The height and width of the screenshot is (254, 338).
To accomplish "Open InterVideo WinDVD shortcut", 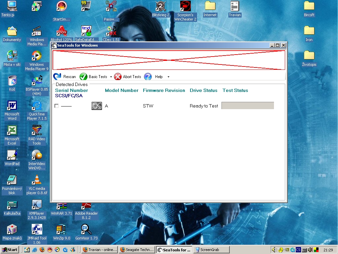I will pyautogui.click(x=37, y=155).
